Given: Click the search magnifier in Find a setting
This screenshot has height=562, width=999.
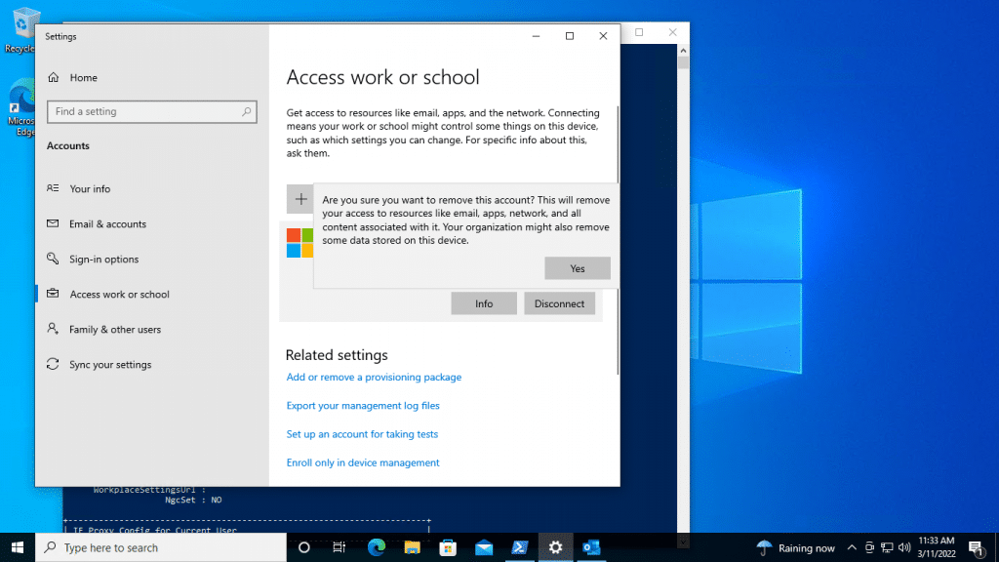Looking at the screenshot, I should pyautogui.click(x=246, y=111).
